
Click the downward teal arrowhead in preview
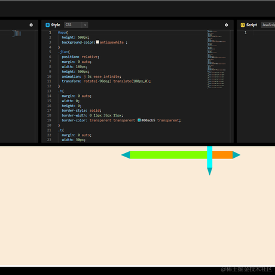tap(210, 172)
